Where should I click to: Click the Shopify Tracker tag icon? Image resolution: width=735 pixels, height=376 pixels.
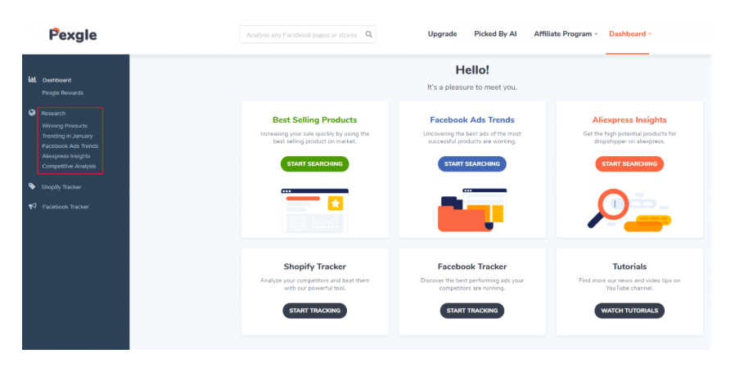coord(32,186)
